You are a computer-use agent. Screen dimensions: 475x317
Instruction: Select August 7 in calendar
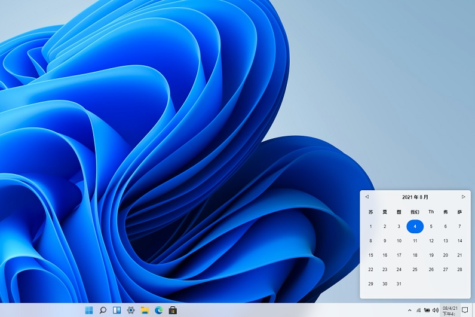[x=459, y=226]
